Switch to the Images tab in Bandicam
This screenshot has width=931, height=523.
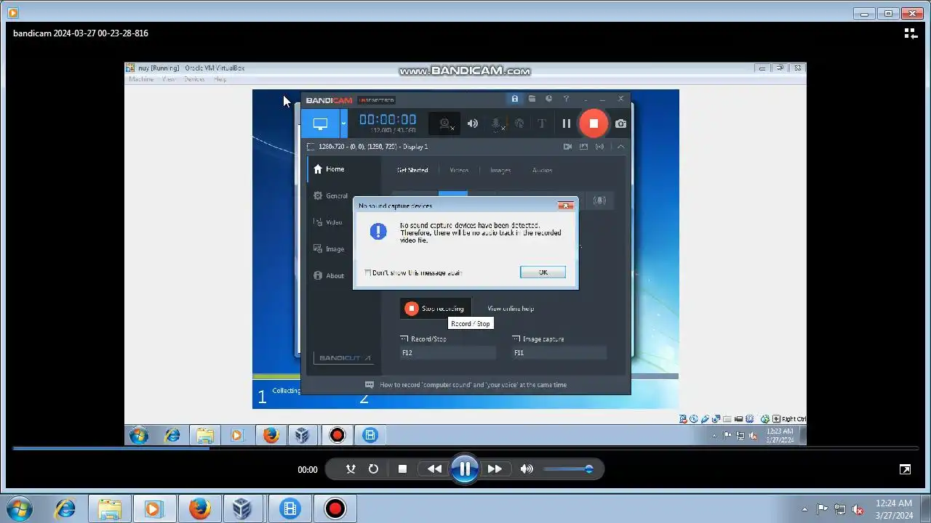click(x=500, y=171)
